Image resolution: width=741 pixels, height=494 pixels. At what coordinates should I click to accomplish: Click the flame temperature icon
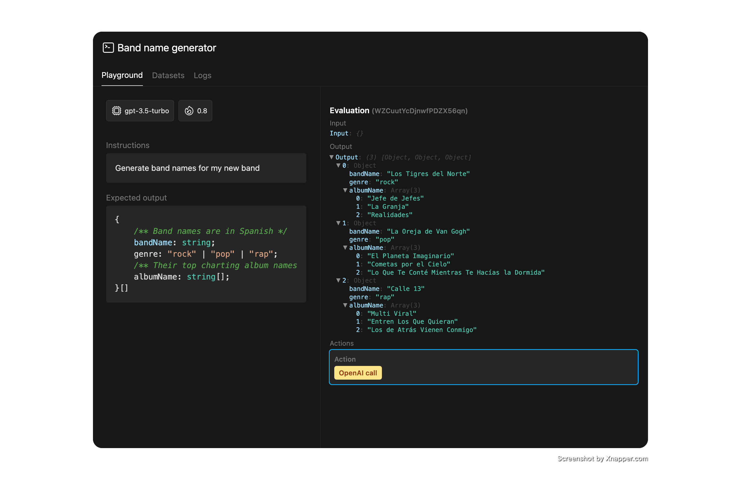(x=189, y=111)
